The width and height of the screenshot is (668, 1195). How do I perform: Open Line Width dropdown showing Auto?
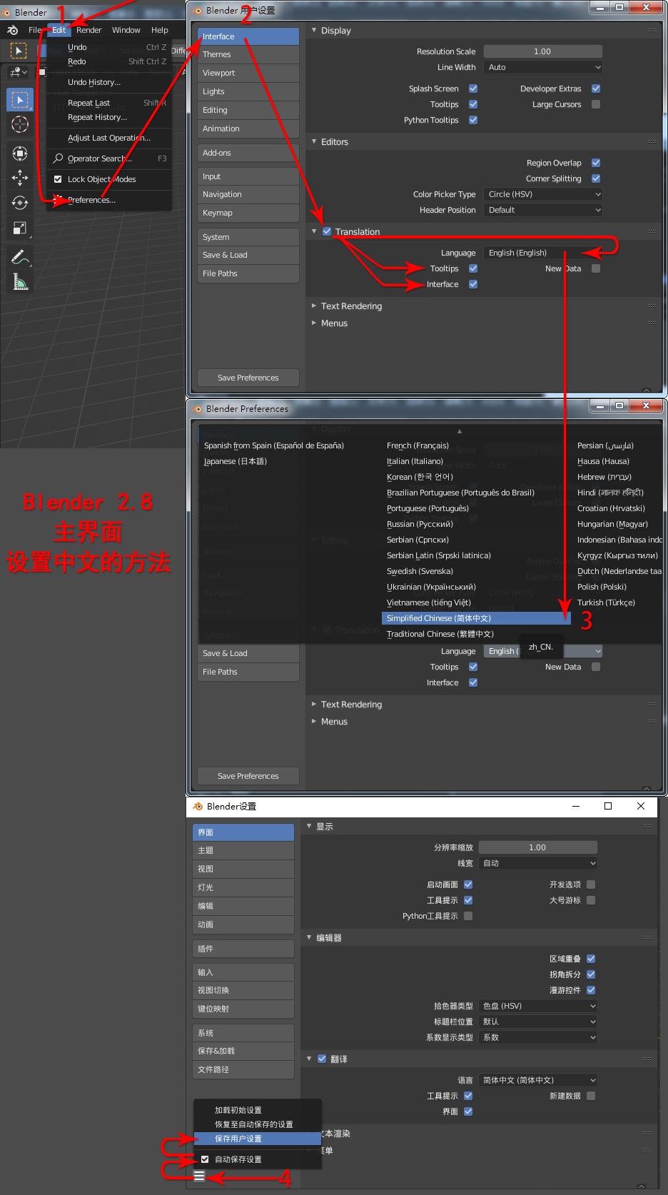[x=543, y=67]
